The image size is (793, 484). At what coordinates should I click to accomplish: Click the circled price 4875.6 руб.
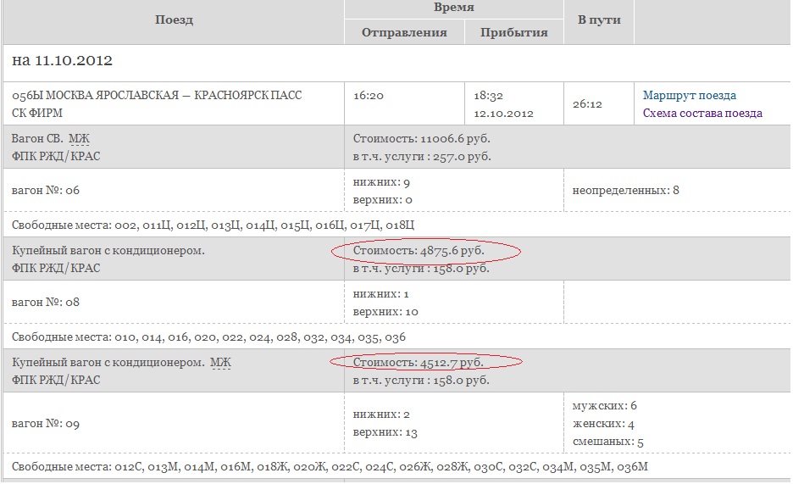424,251
